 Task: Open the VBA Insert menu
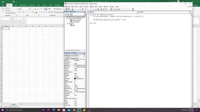click(81, 7)
